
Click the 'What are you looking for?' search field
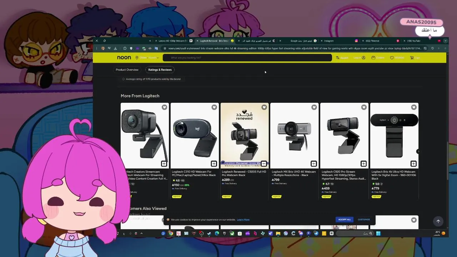click(x=247, y=58)
